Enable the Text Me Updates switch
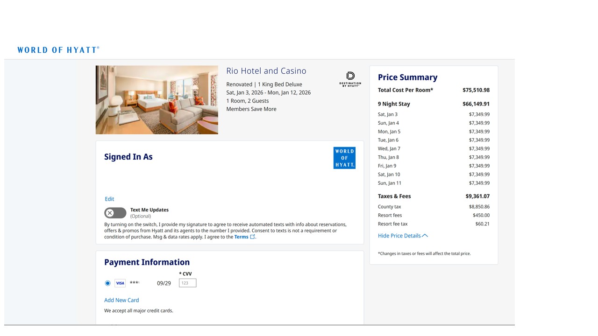Screen dimensions: 598x336 (115, 213)
